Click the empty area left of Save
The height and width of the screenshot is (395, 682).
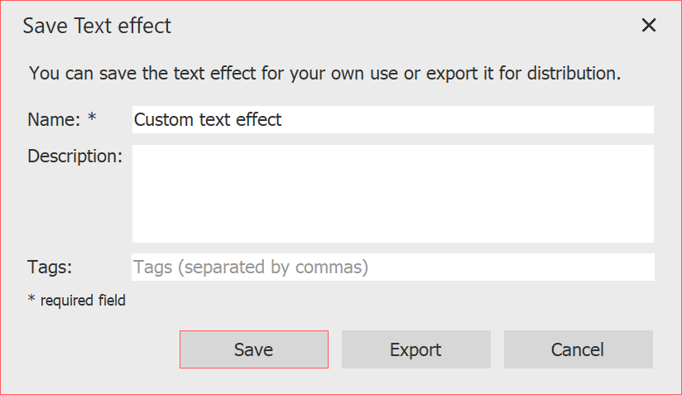coord(91,349)
